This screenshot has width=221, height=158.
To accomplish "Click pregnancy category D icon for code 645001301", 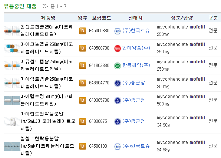I will [83, 146].
